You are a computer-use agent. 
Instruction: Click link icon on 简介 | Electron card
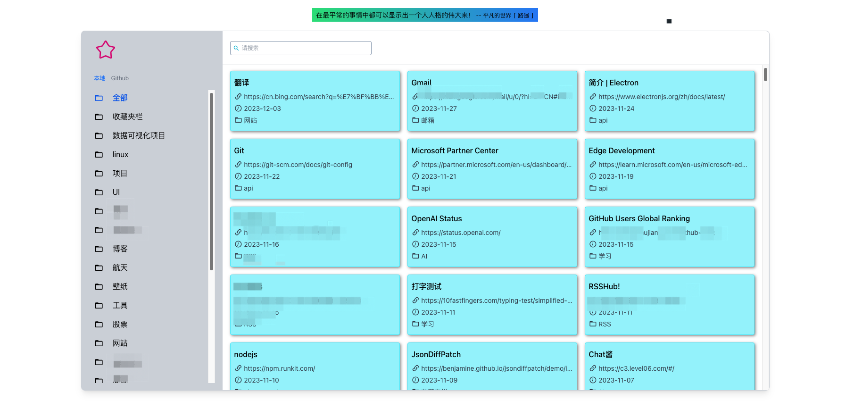tap(593, 97)
